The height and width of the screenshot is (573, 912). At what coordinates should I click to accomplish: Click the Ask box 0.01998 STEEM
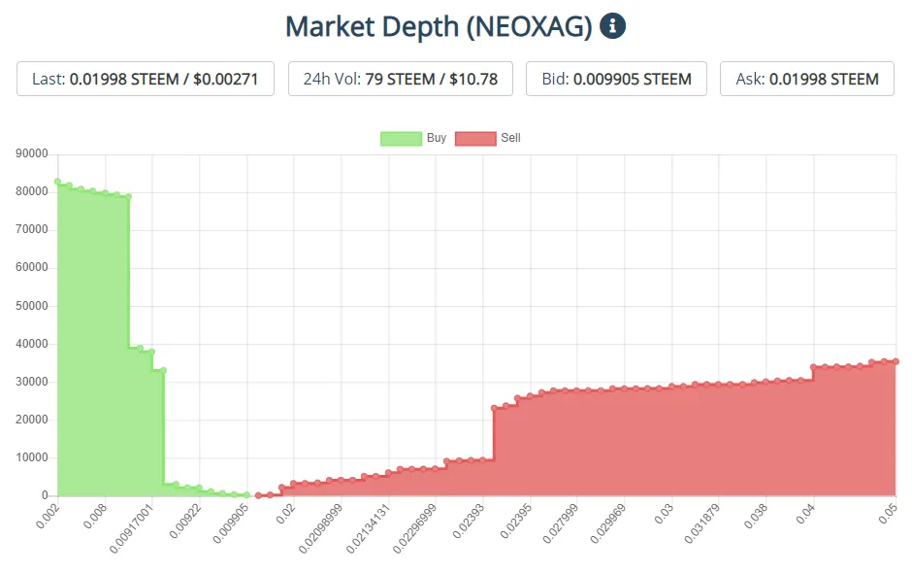[x=807, y=79]
